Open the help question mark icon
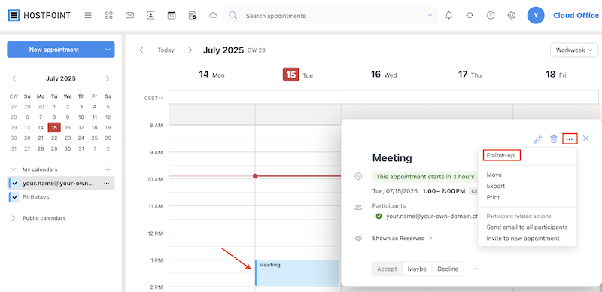 coord(491,15)
